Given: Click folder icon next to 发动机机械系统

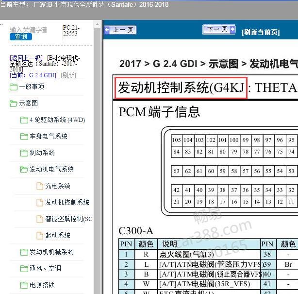Looking at the screenshot, I should tap(24, 252).
